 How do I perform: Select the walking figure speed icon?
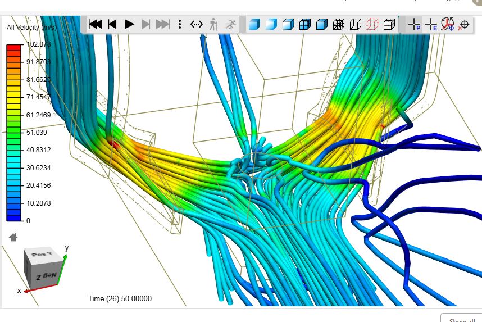tap(213, 24)
